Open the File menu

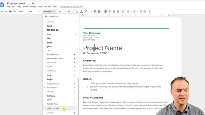[x=9, y=7]
